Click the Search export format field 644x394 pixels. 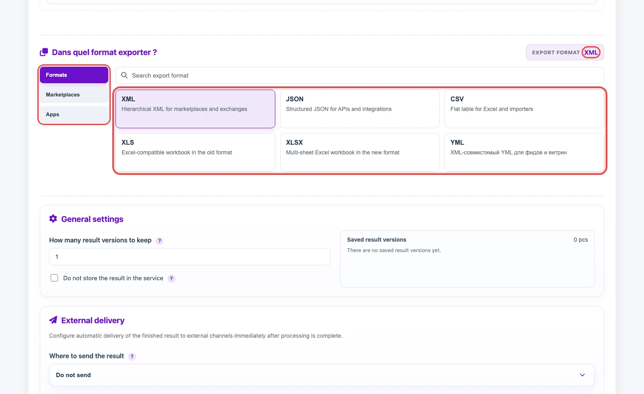tap(359, 76)
